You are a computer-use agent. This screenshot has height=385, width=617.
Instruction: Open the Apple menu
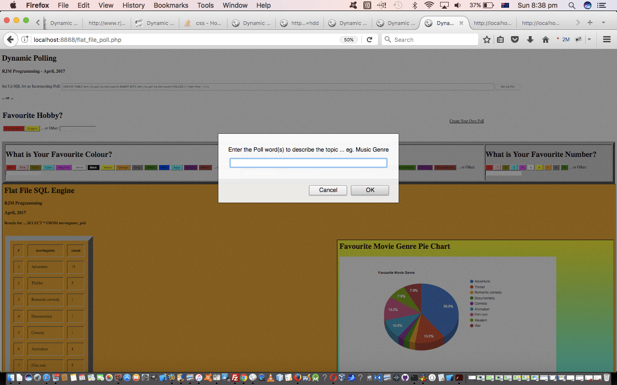13,5
